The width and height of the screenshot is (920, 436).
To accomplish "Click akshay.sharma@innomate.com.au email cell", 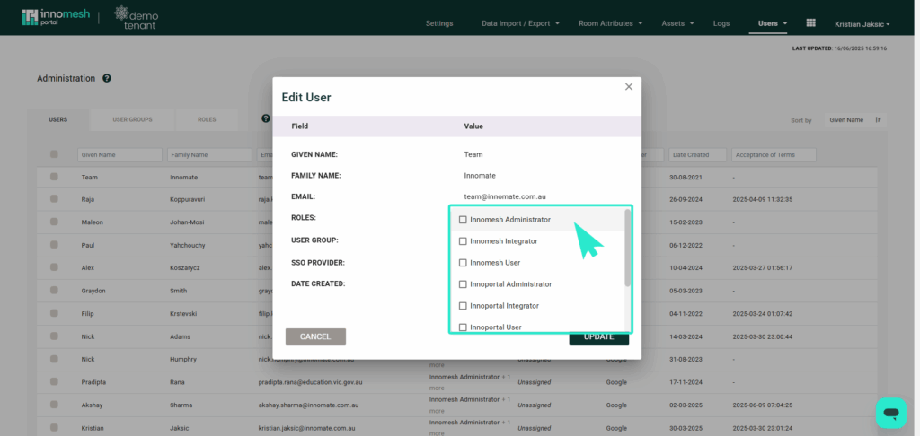I will [308, 405].
